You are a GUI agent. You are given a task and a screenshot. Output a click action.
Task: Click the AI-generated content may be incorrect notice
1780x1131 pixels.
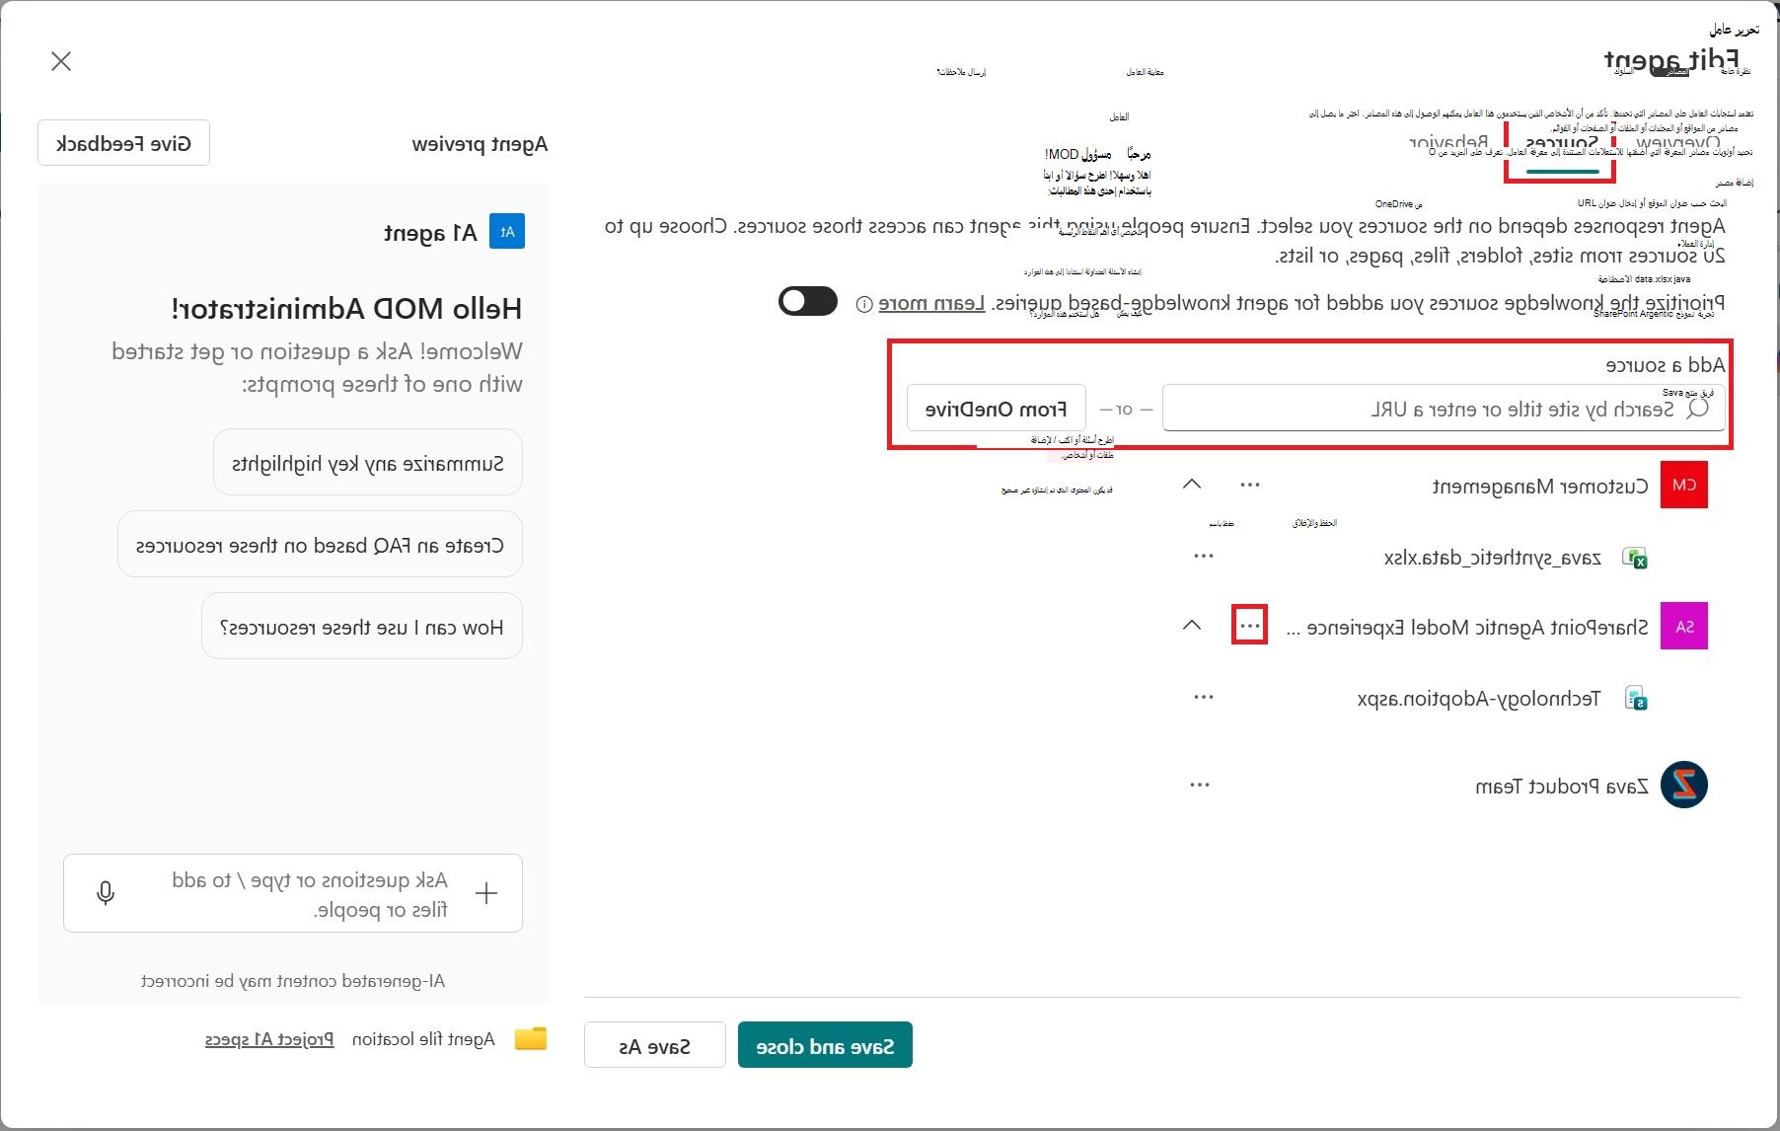click(x=293, y=981)
